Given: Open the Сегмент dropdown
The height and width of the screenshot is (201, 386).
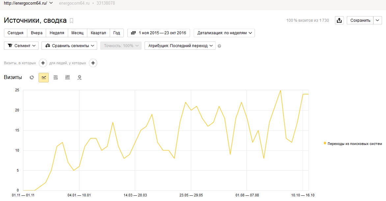Looking at the screenshot, I should [21, 46].
